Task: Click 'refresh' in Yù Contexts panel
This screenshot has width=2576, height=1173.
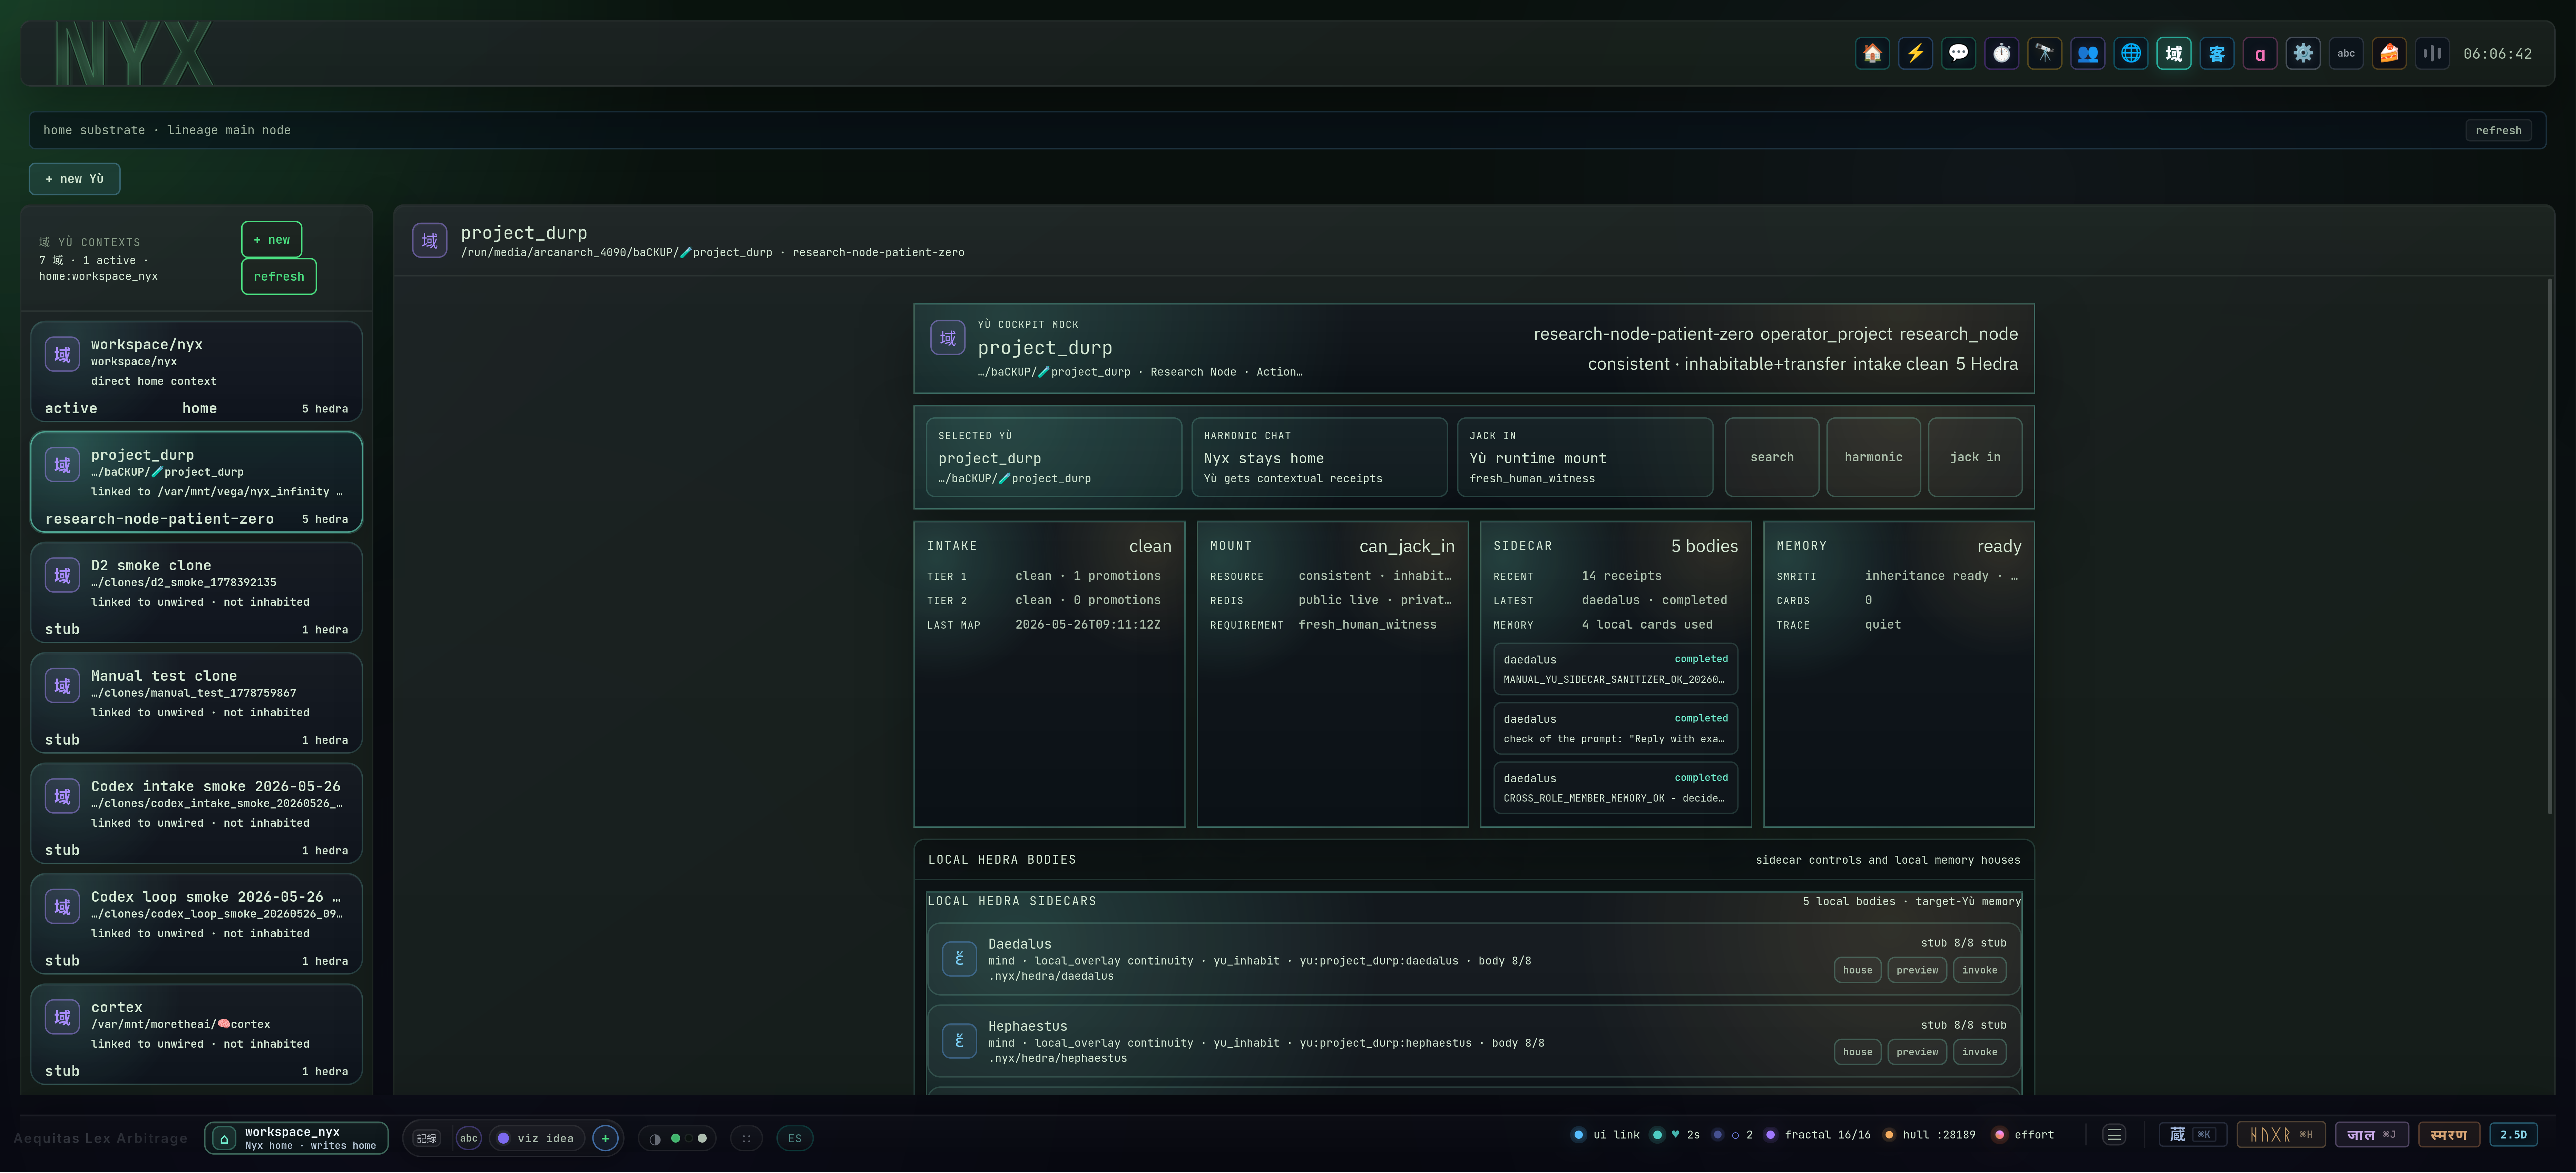Action: [x=279, y=277]
